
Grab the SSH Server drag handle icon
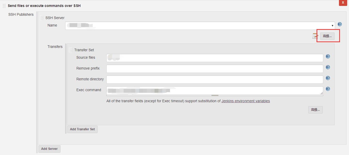click(x=42, y=18)
